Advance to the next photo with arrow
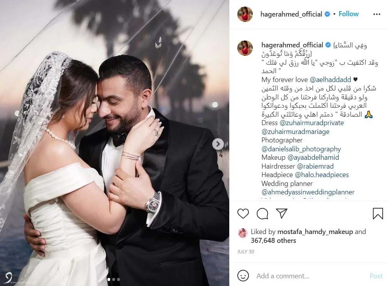The width and height of the screenshot is (388, 286). point(218,144)
